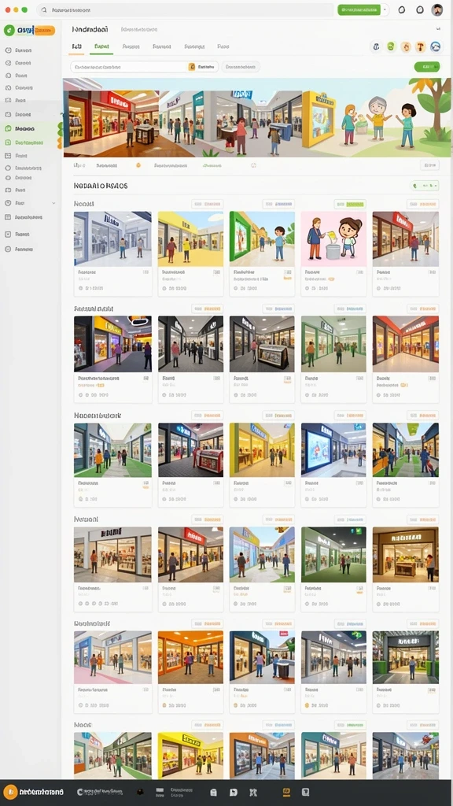Switch to the last tab in the tab row
The image size is (453, 806).
223,46
